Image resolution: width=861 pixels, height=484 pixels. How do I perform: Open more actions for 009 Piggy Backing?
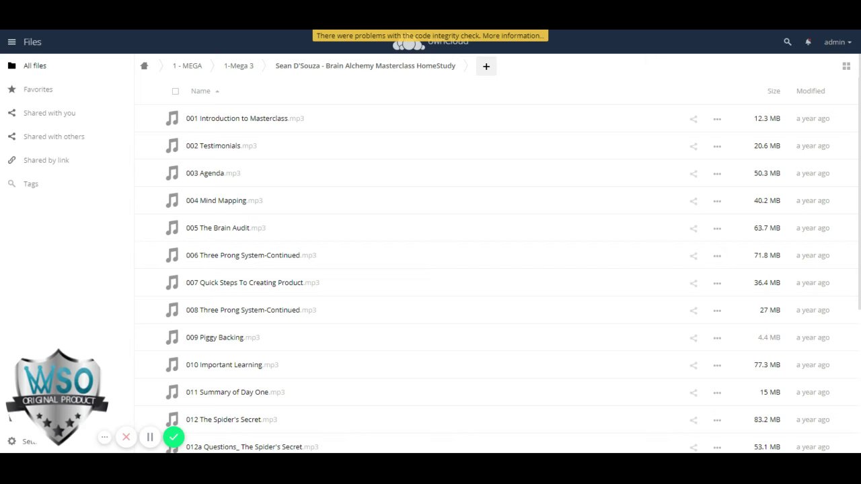click(717, 338)
